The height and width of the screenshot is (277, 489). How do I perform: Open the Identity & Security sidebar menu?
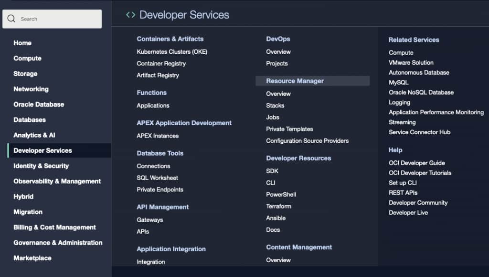tap(41, 166)
